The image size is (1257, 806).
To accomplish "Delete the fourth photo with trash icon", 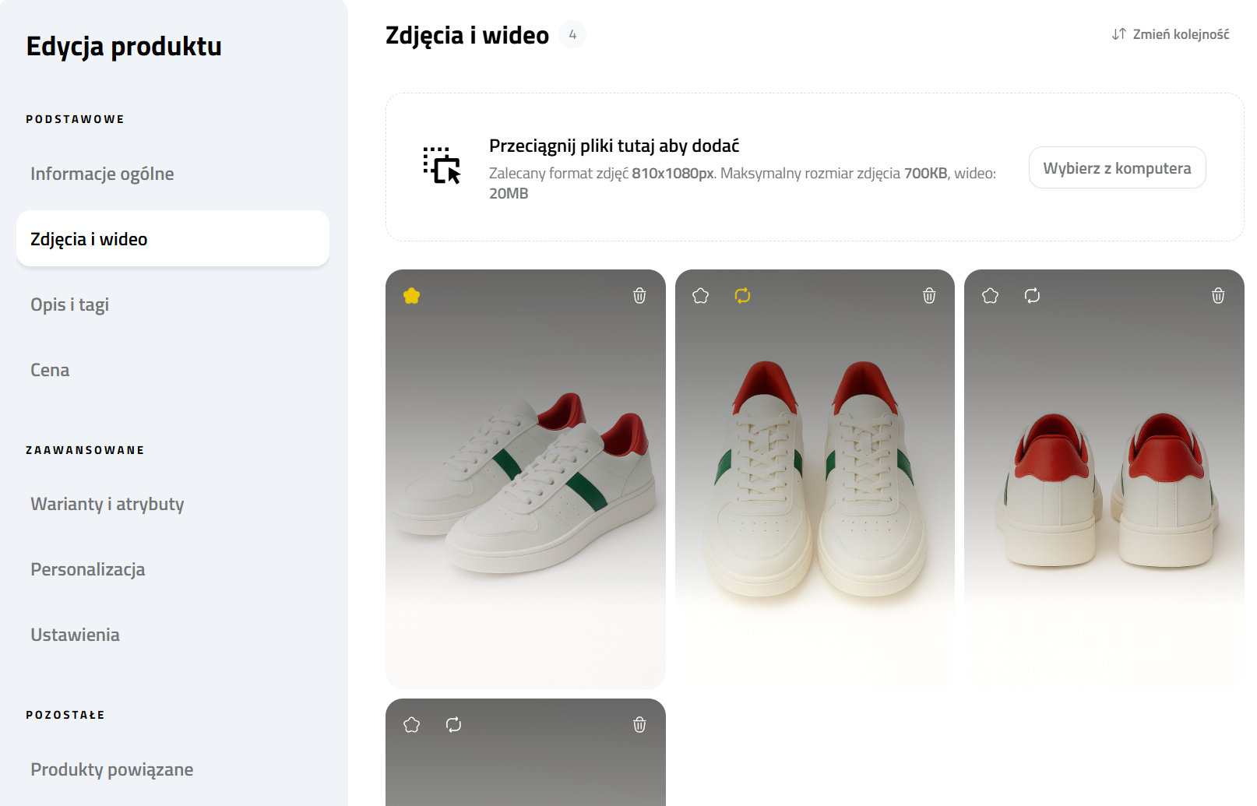I will pyautogui.click(x=639, y=725).
